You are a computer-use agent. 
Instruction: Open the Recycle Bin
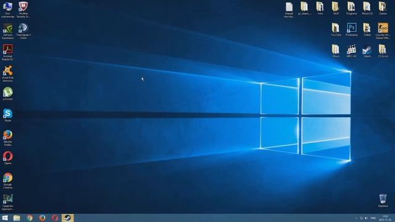click(x=383, y=200)
